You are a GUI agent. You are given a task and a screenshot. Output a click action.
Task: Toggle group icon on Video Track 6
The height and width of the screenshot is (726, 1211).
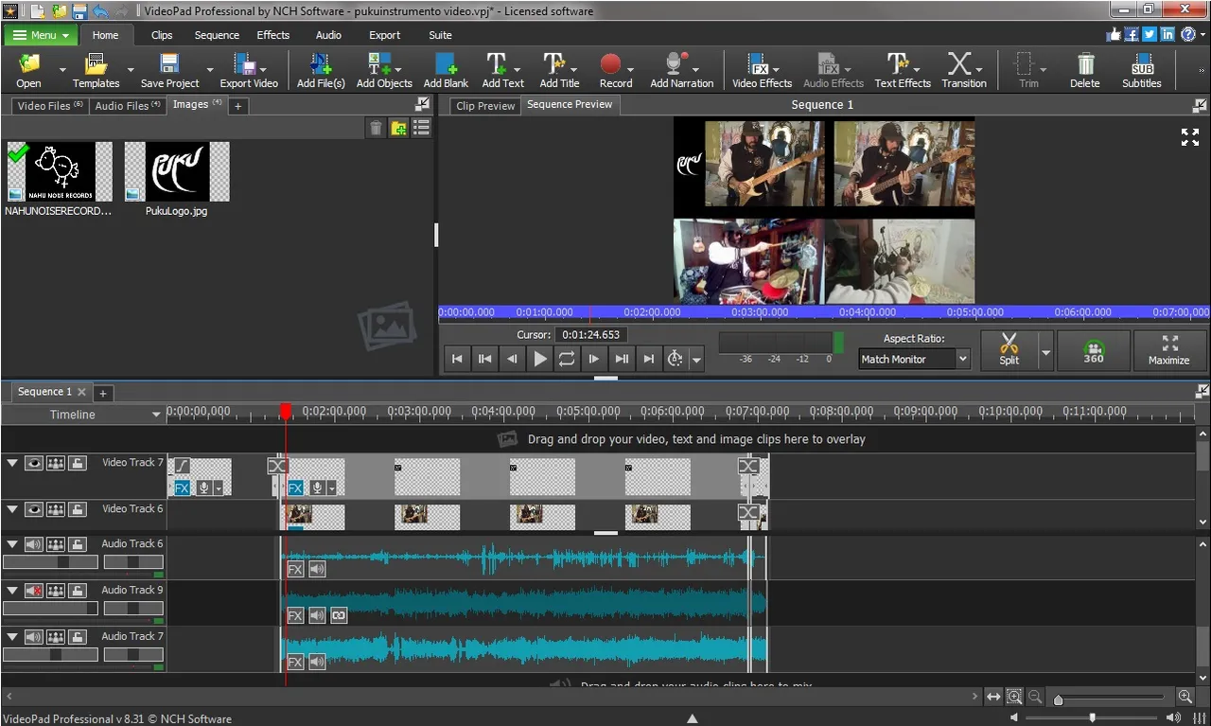(56, 509)
